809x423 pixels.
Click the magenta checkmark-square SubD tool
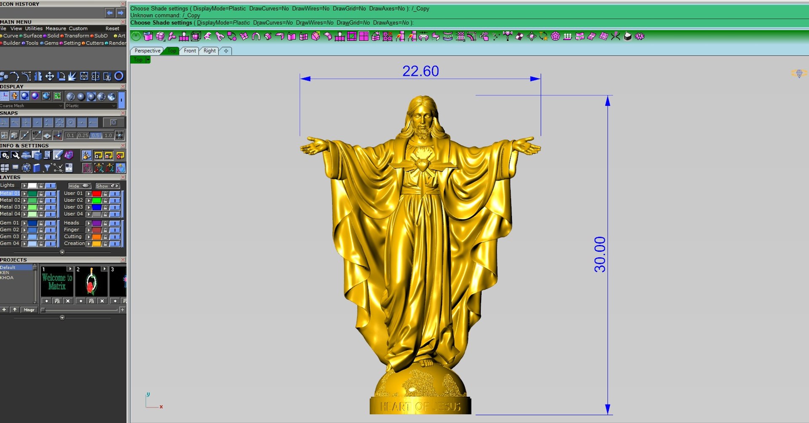coord(352,37)
